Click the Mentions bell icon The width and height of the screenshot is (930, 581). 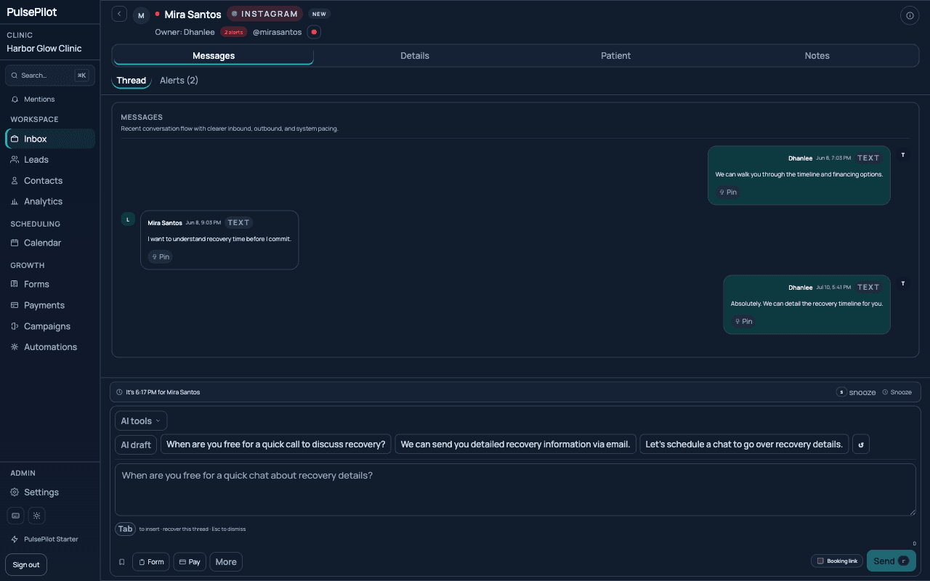click(x=15, y=99)
